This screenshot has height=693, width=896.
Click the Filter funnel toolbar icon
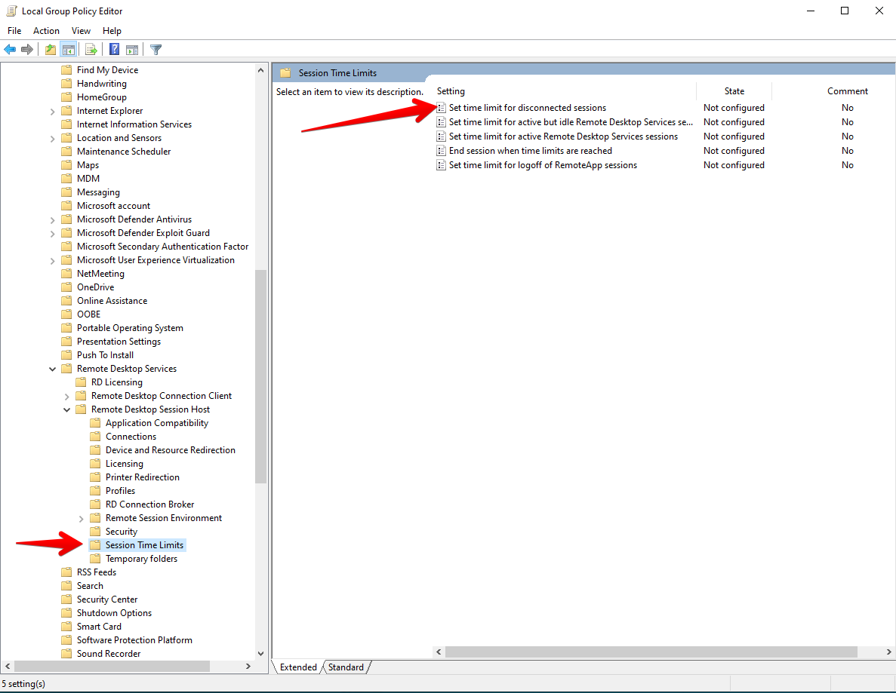tap(155, 50)
